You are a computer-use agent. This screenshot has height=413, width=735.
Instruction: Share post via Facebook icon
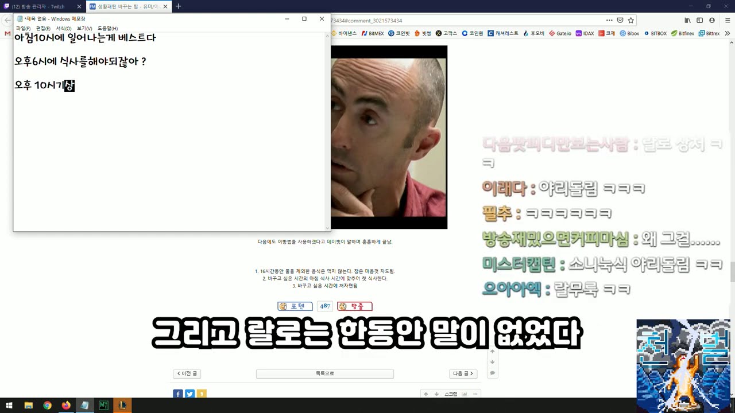point(178,394)
